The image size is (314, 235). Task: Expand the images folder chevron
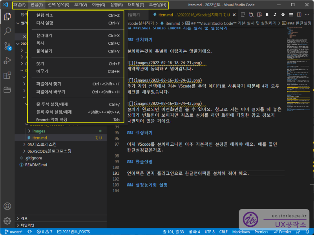(29, 131)
